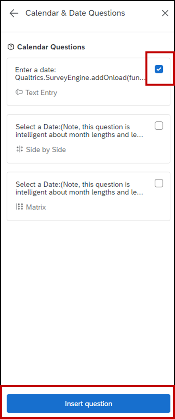
Task: Click the 'Matrix' label
Action: (36, 207)
